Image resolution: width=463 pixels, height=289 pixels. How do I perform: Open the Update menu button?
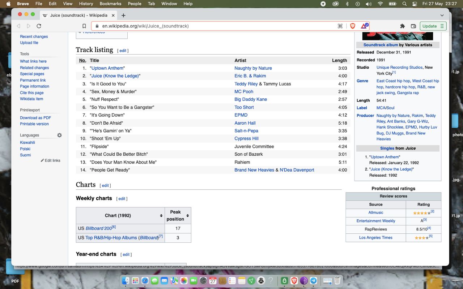(433, 26)
